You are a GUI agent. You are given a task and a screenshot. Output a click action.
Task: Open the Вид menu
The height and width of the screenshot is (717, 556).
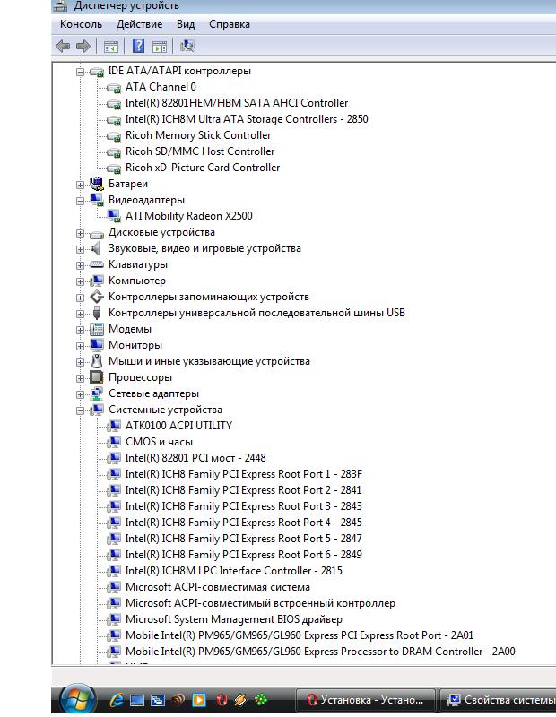point(186,24)
